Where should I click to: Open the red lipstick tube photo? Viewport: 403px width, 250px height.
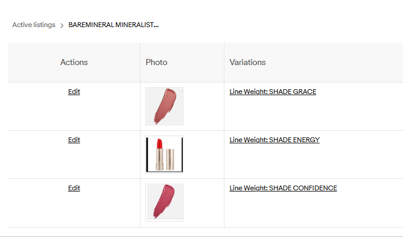pyautogui.click(x=164, y=154)
